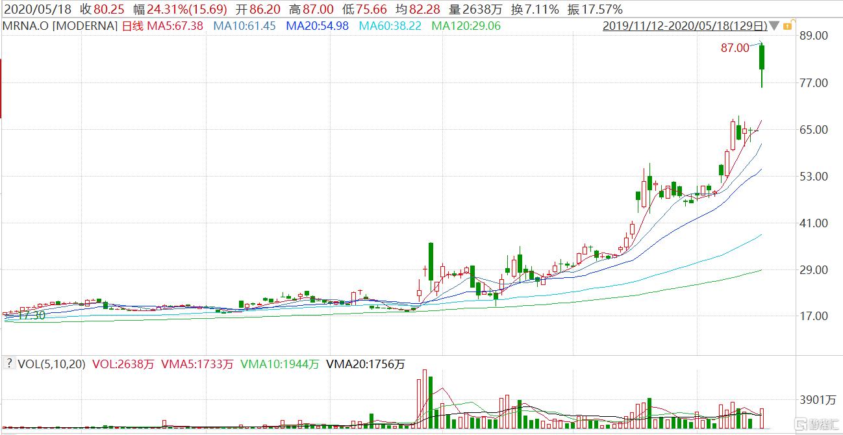843x435 pixels.
Task: Click the 77.00 price axis label
Action: 812,82
